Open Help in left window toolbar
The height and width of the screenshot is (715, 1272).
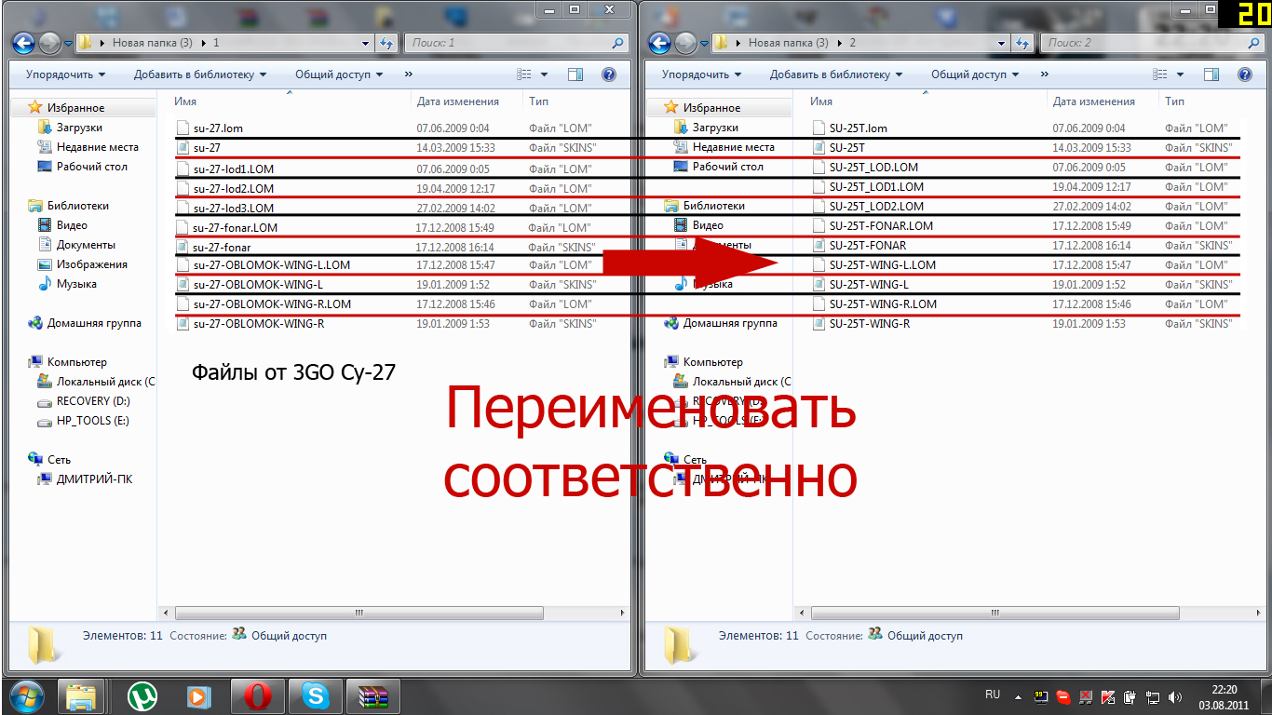[x=609, y=74]
